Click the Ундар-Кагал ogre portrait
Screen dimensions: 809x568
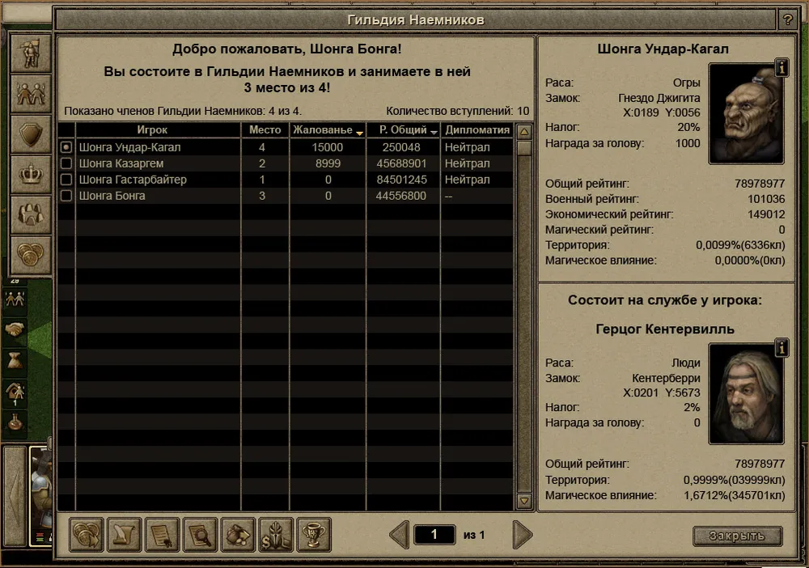(x=747, y=114)
